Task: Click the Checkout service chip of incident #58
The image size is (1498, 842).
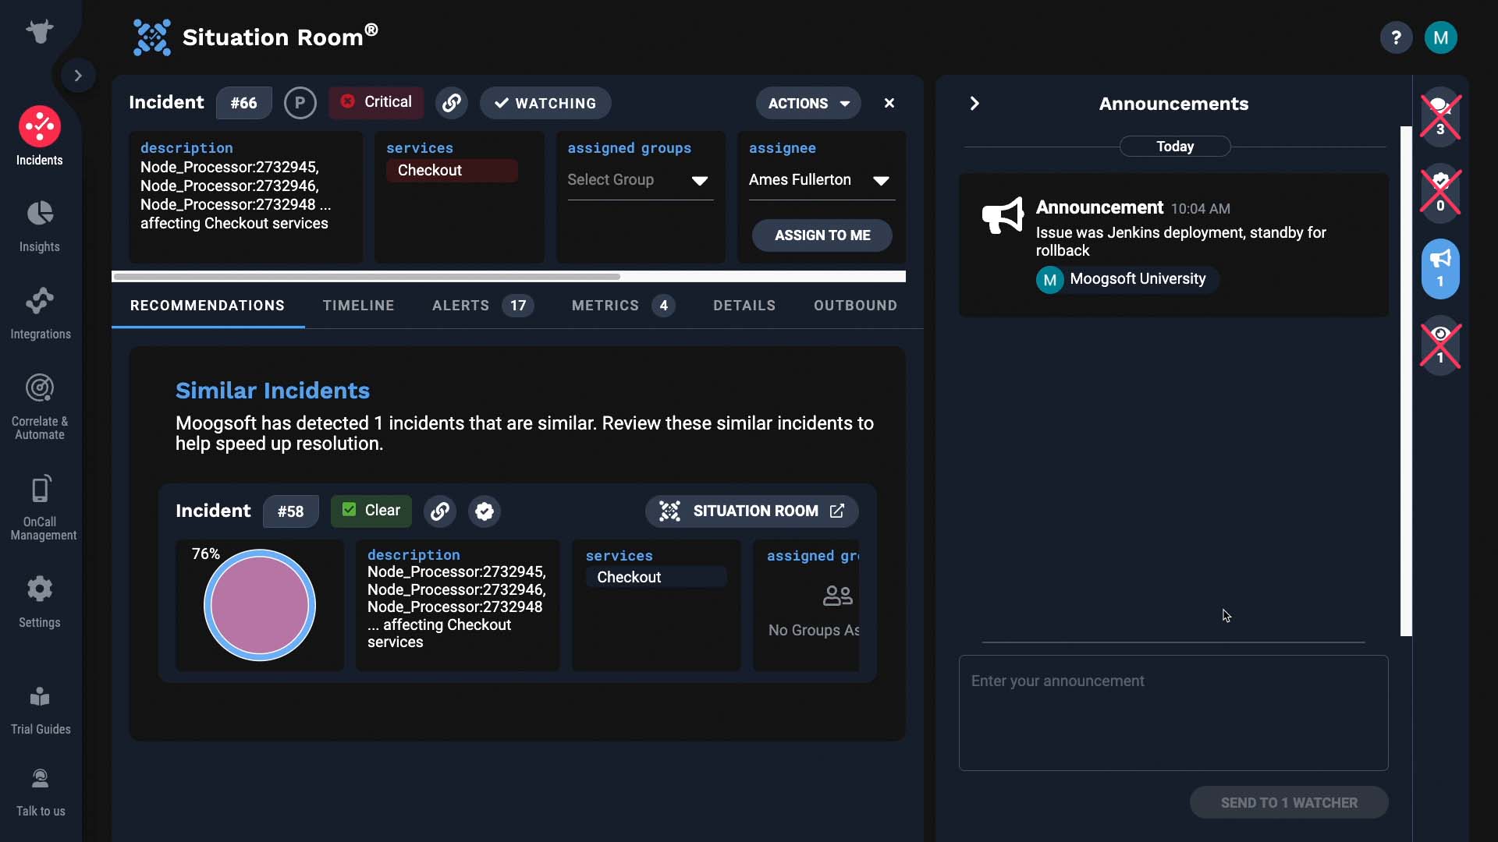Action: pyautogui.click(x=656, y=578)
